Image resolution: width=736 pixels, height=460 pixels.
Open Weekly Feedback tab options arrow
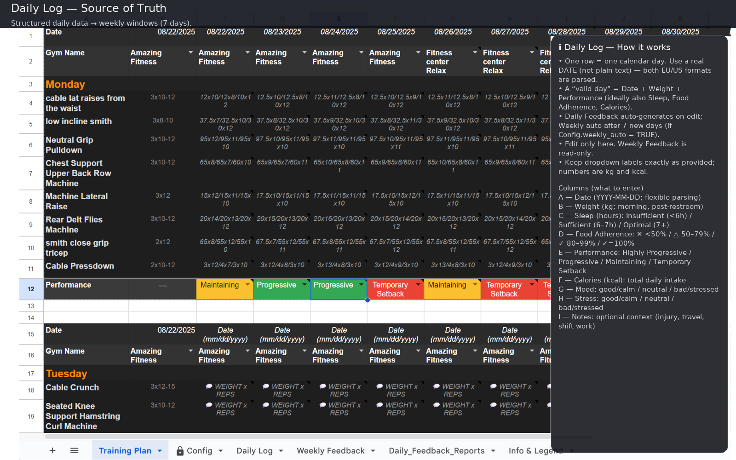pyautogui.click(x=373, y=451)
